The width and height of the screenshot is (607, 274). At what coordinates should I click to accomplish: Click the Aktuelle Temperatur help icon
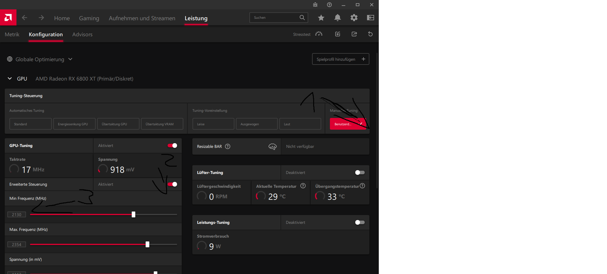coord(303,186)
